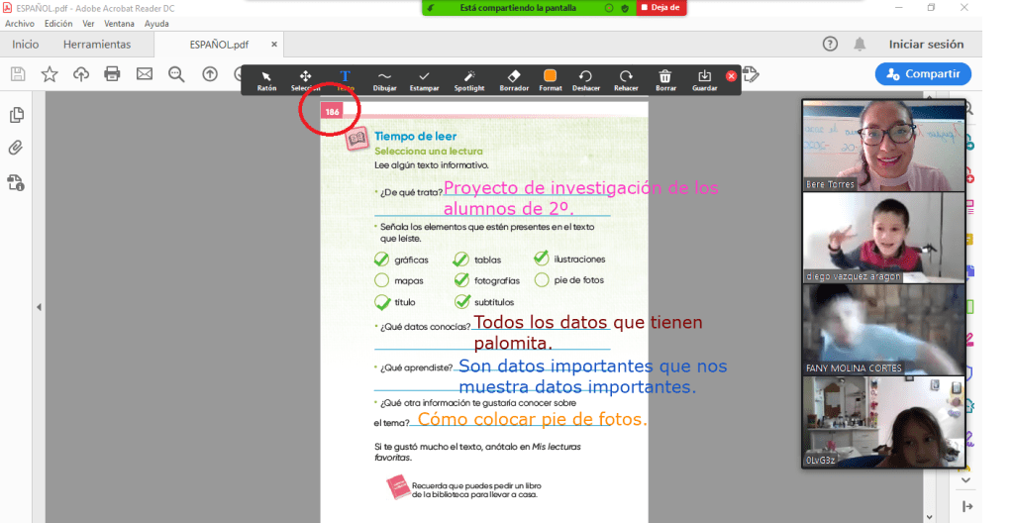Select the Estampar stamp tool
The width and height of the screenshot is (1014, 523).
[x=424, y=79]
